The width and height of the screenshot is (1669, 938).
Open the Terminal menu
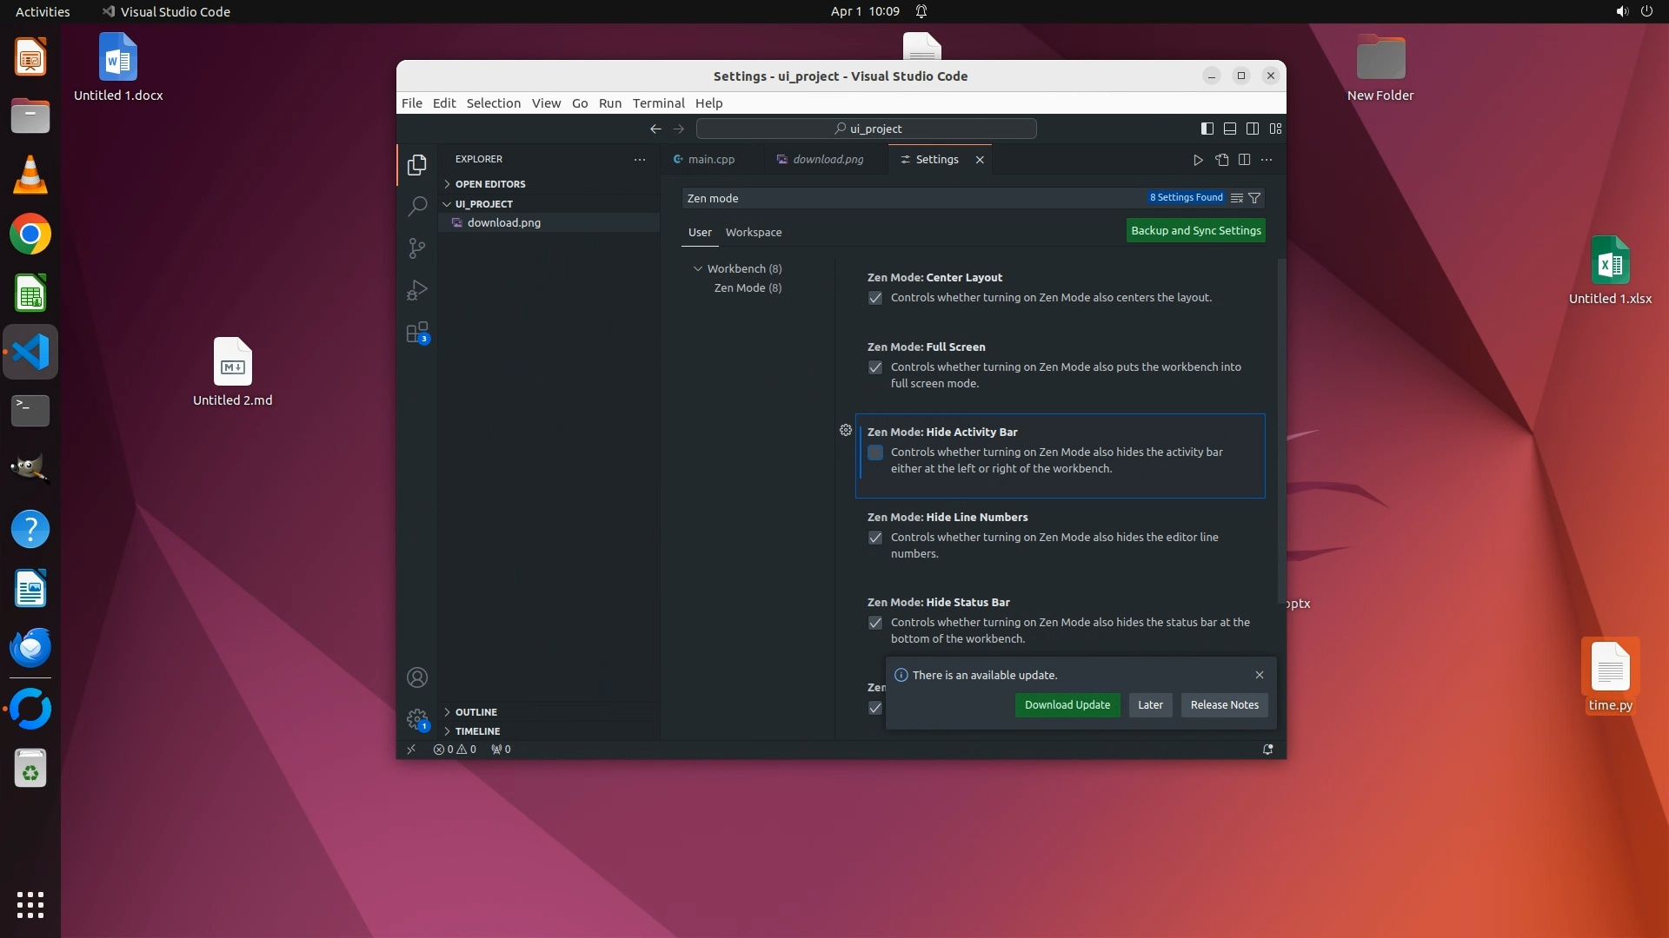click(x=658, y=102)
